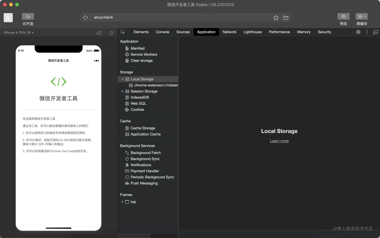Viewport: 380px width, 238px height.
Task: Click the Learn more link
Action: pyautogui.click(x=279, y=141)
